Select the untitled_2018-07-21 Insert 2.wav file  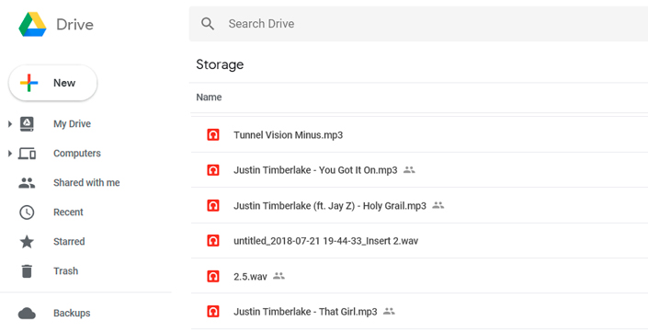pos(419,241)
